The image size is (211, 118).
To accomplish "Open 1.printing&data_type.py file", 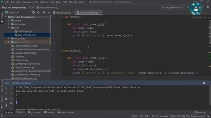I will tap(26, 46).
